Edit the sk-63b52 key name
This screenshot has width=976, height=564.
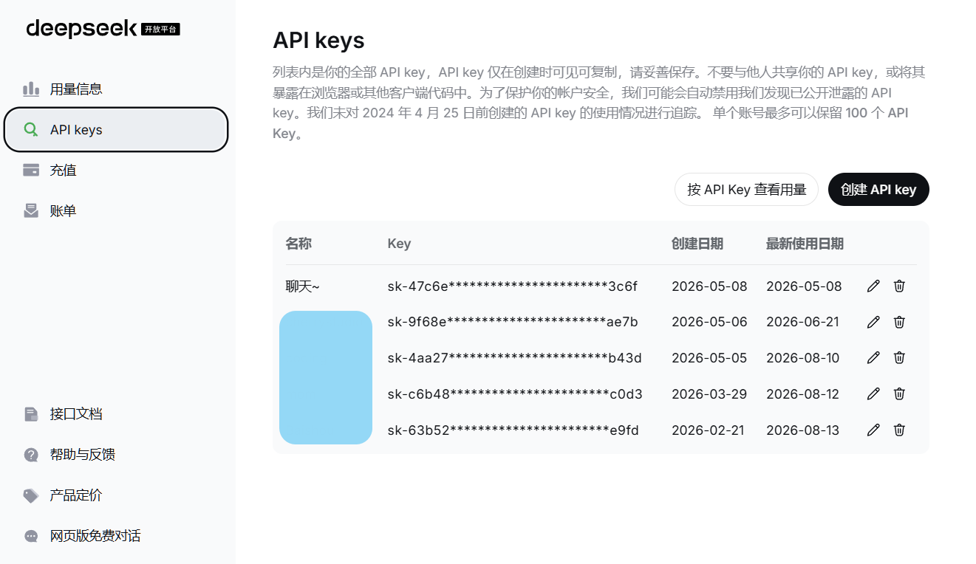(873, 430)
